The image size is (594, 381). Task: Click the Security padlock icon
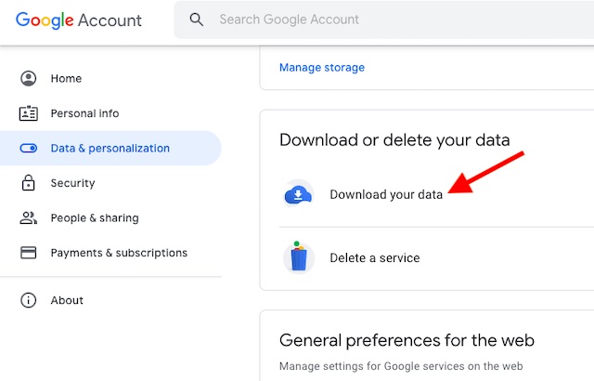pos(29,183)
